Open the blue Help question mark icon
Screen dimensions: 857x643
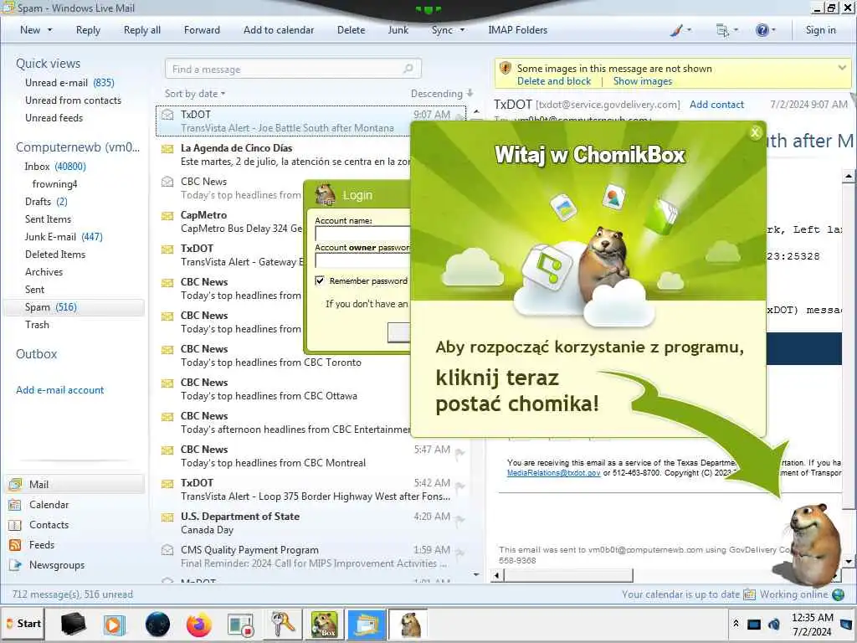pos(762,31)
